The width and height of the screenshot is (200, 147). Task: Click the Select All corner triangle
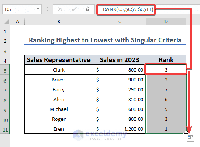pyautogui.click(x=6, y=22)
